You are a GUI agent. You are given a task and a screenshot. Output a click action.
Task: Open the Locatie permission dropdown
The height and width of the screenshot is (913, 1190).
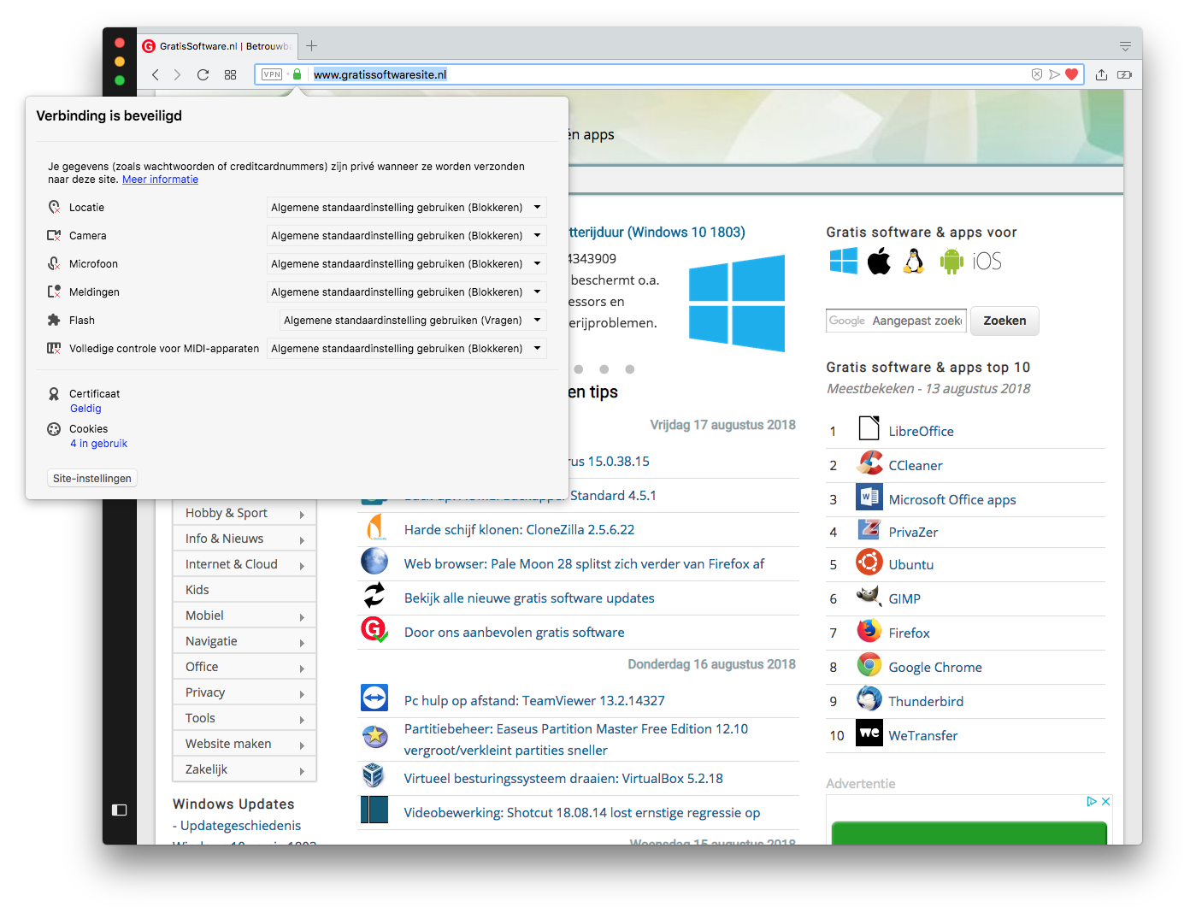pyautogui.click(x=406, y=208)
